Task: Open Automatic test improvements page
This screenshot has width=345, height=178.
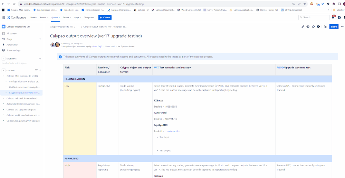Action: (x=23, y=104)
